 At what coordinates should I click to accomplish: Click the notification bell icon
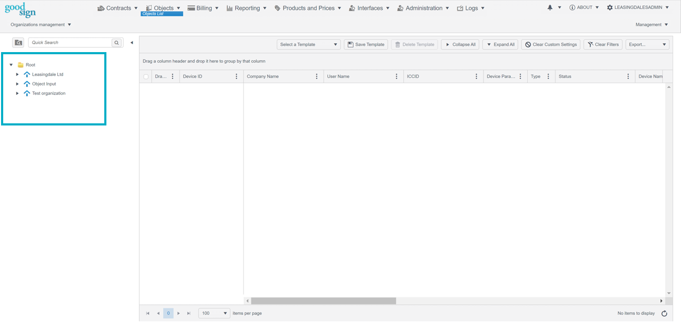pyautogui.click(x=550, y=8)
